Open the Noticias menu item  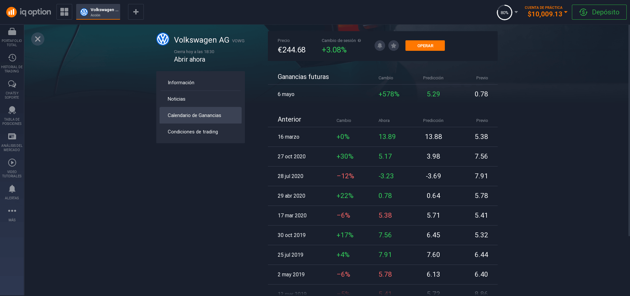(x=201, y=99)
